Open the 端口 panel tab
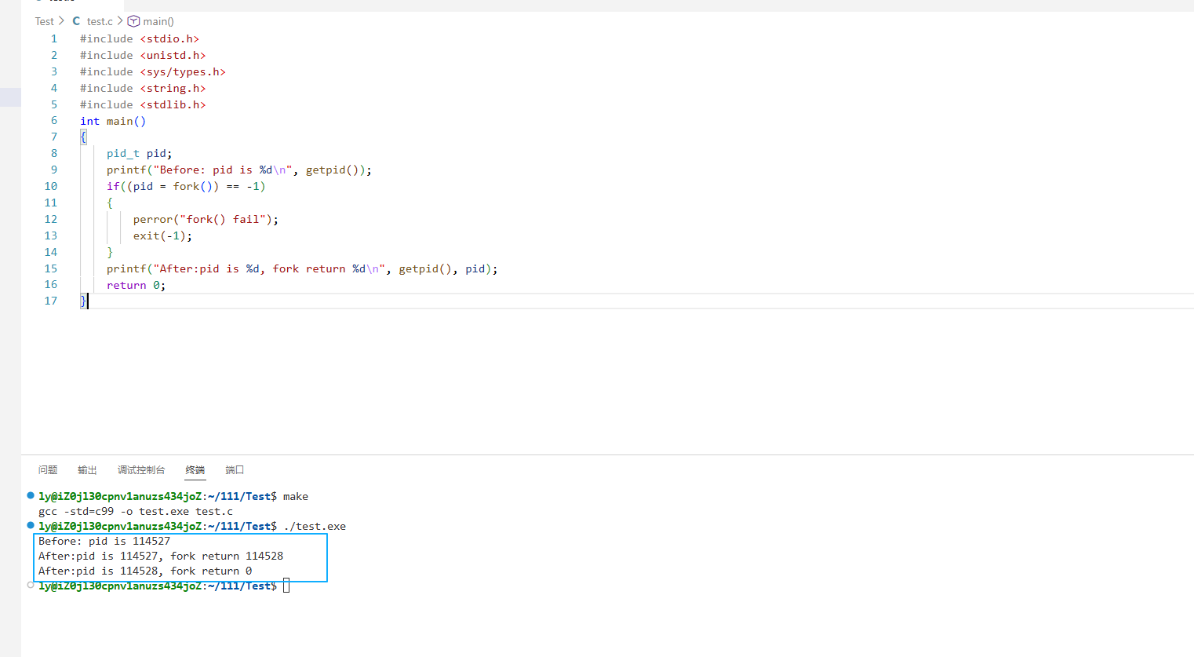 click(235, 470)
